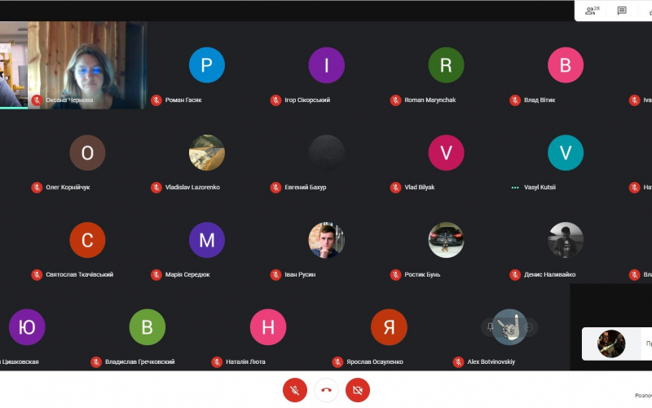Viewport: 652px width, 408px height.
Task: Remove Alex Botvinovskiy via the minus icon
Action: (x=529, y=327)
